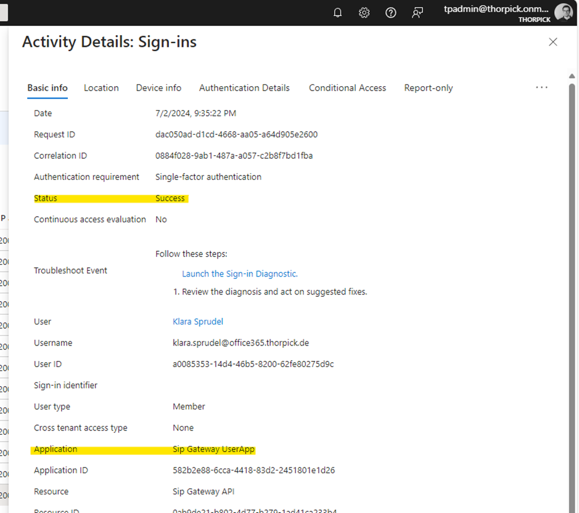Click the feedback person icon
579x513 pixels.
[x=417, y=13]
